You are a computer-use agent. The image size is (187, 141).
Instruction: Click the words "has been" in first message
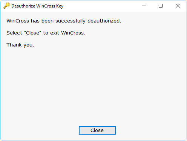[x=42, y=21]
